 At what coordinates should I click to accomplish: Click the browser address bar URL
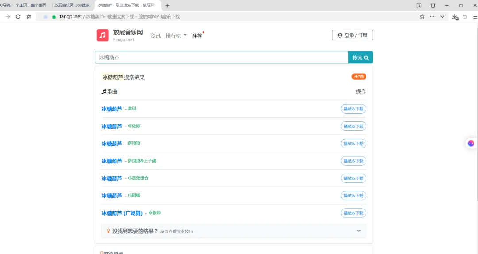click(119, 17)
